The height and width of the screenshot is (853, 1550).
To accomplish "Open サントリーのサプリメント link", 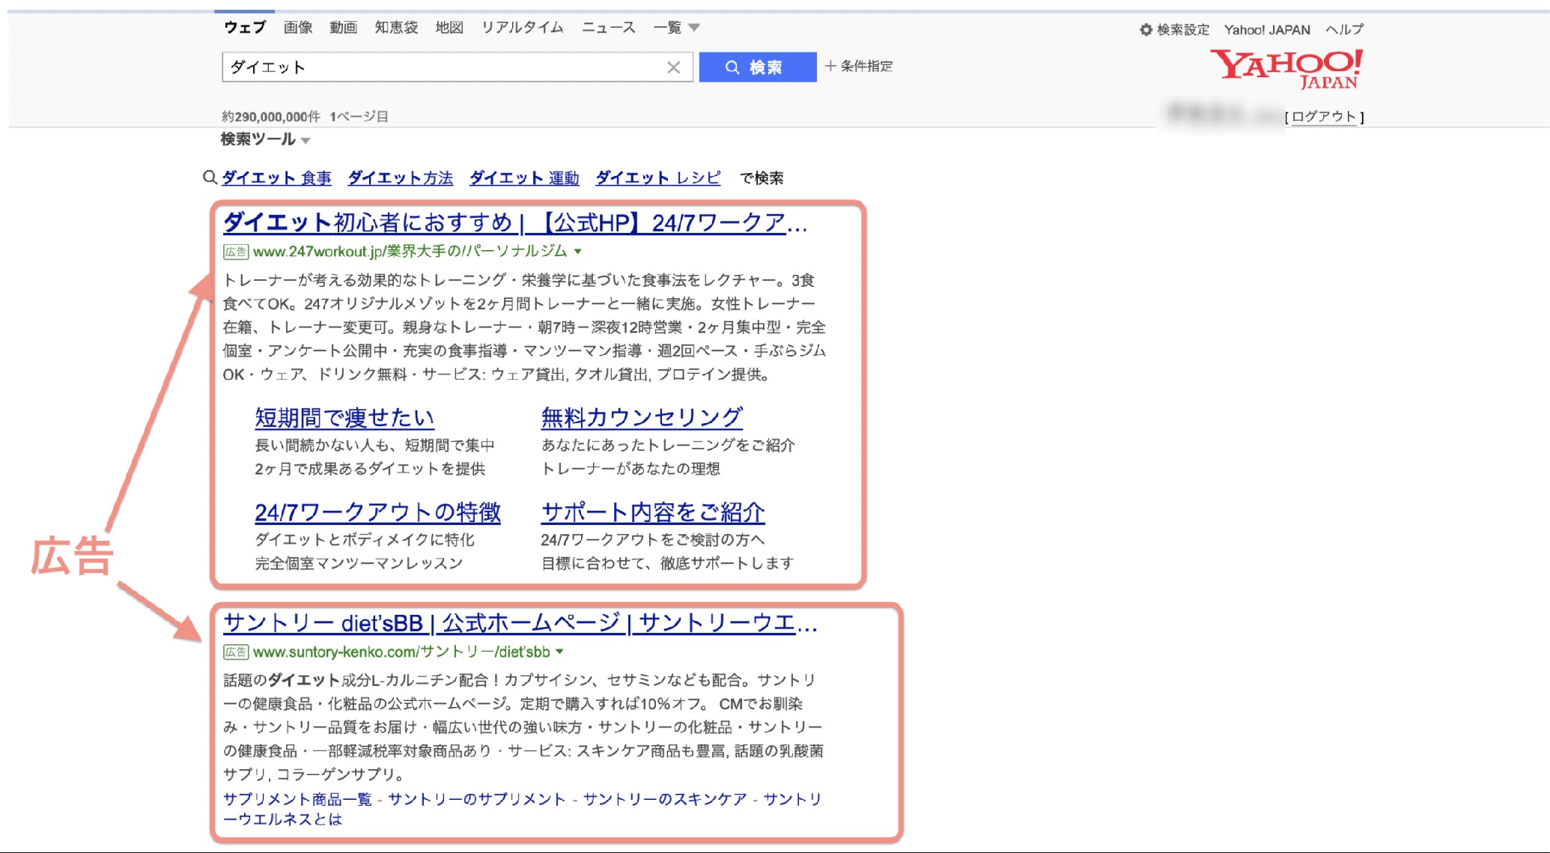I will tap(476, 799).
